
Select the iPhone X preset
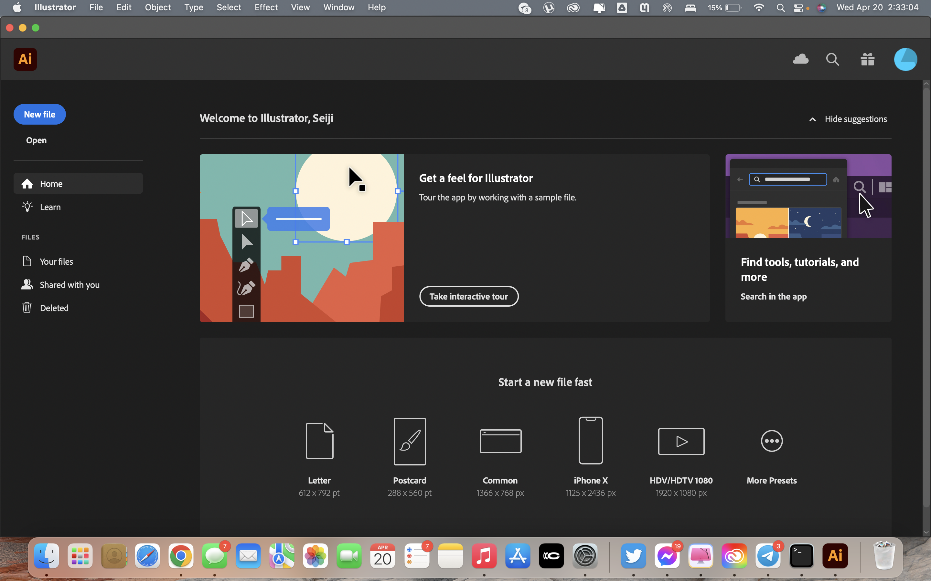pos(591,441)
